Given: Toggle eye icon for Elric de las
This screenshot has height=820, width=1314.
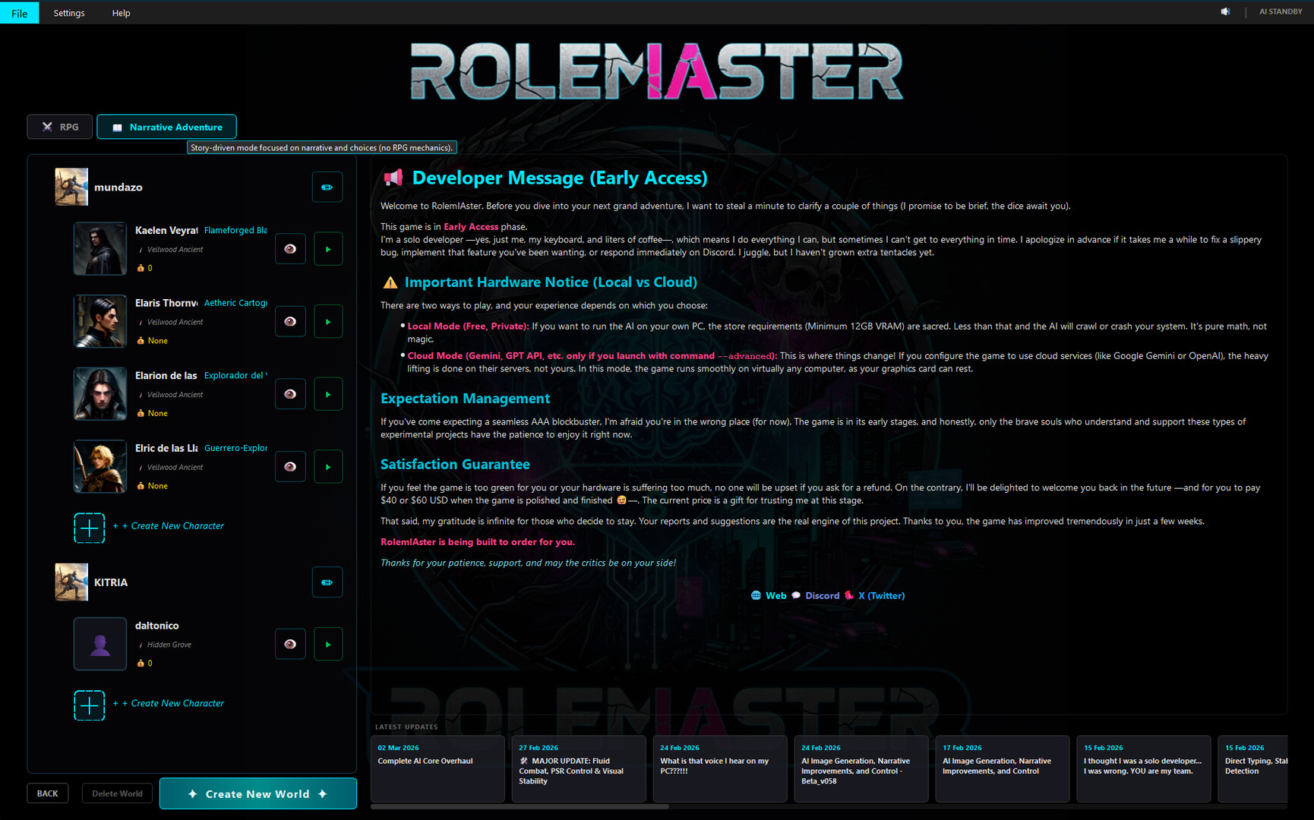Looking at the screenshot, I should 290,467.
